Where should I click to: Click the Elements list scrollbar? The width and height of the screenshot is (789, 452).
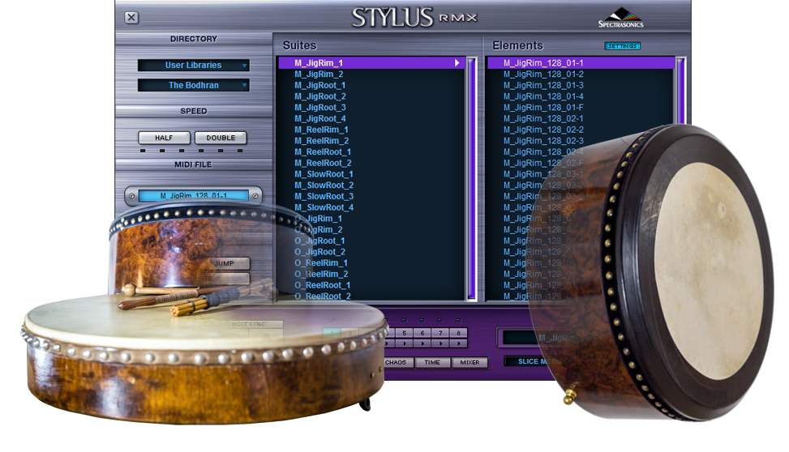[680, 91]
